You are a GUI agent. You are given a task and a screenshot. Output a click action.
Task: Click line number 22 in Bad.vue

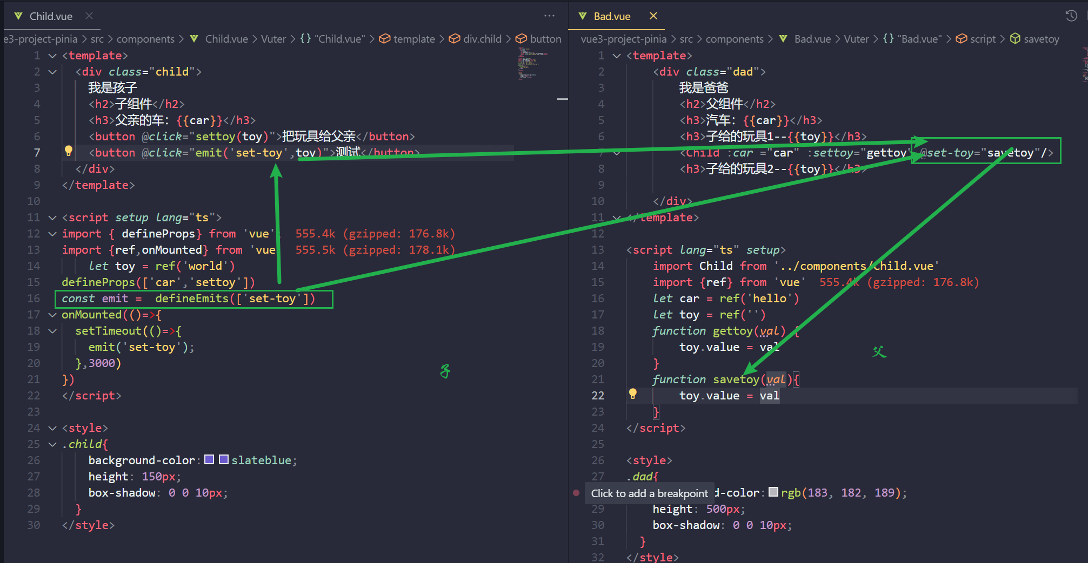[598, 396]
